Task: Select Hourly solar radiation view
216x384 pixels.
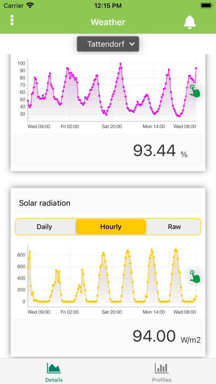Action: 111,227
